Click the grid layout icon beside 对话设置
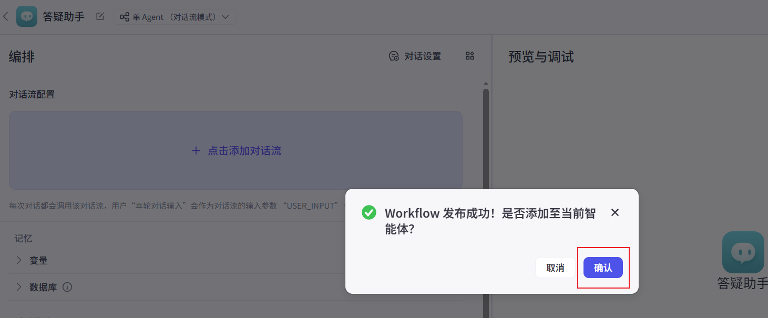The image size is (768, 318). point(469,55)
